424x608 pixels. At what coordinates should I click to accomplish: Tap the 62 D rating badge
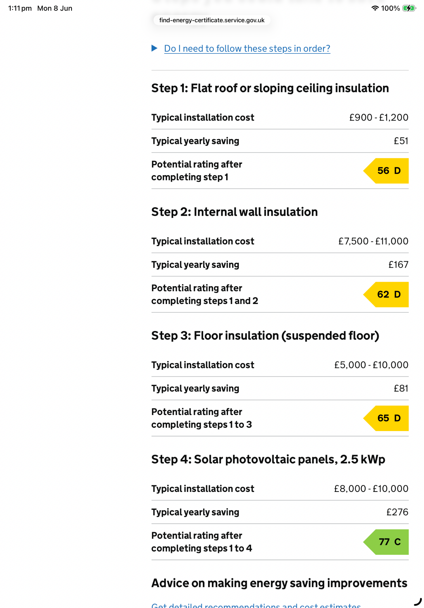[386, 294]
